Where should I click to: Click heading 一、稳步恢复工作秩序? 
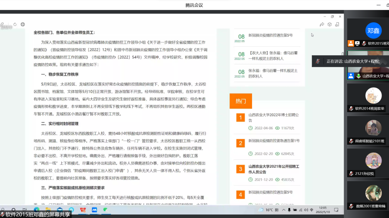[60, 74]
